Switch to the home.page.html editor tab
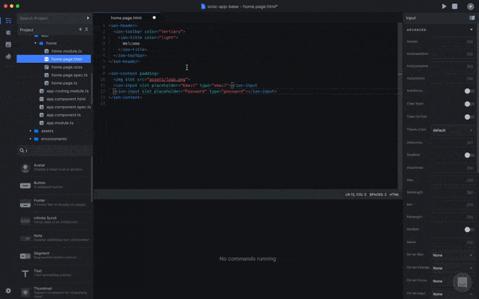 point(126,18)
